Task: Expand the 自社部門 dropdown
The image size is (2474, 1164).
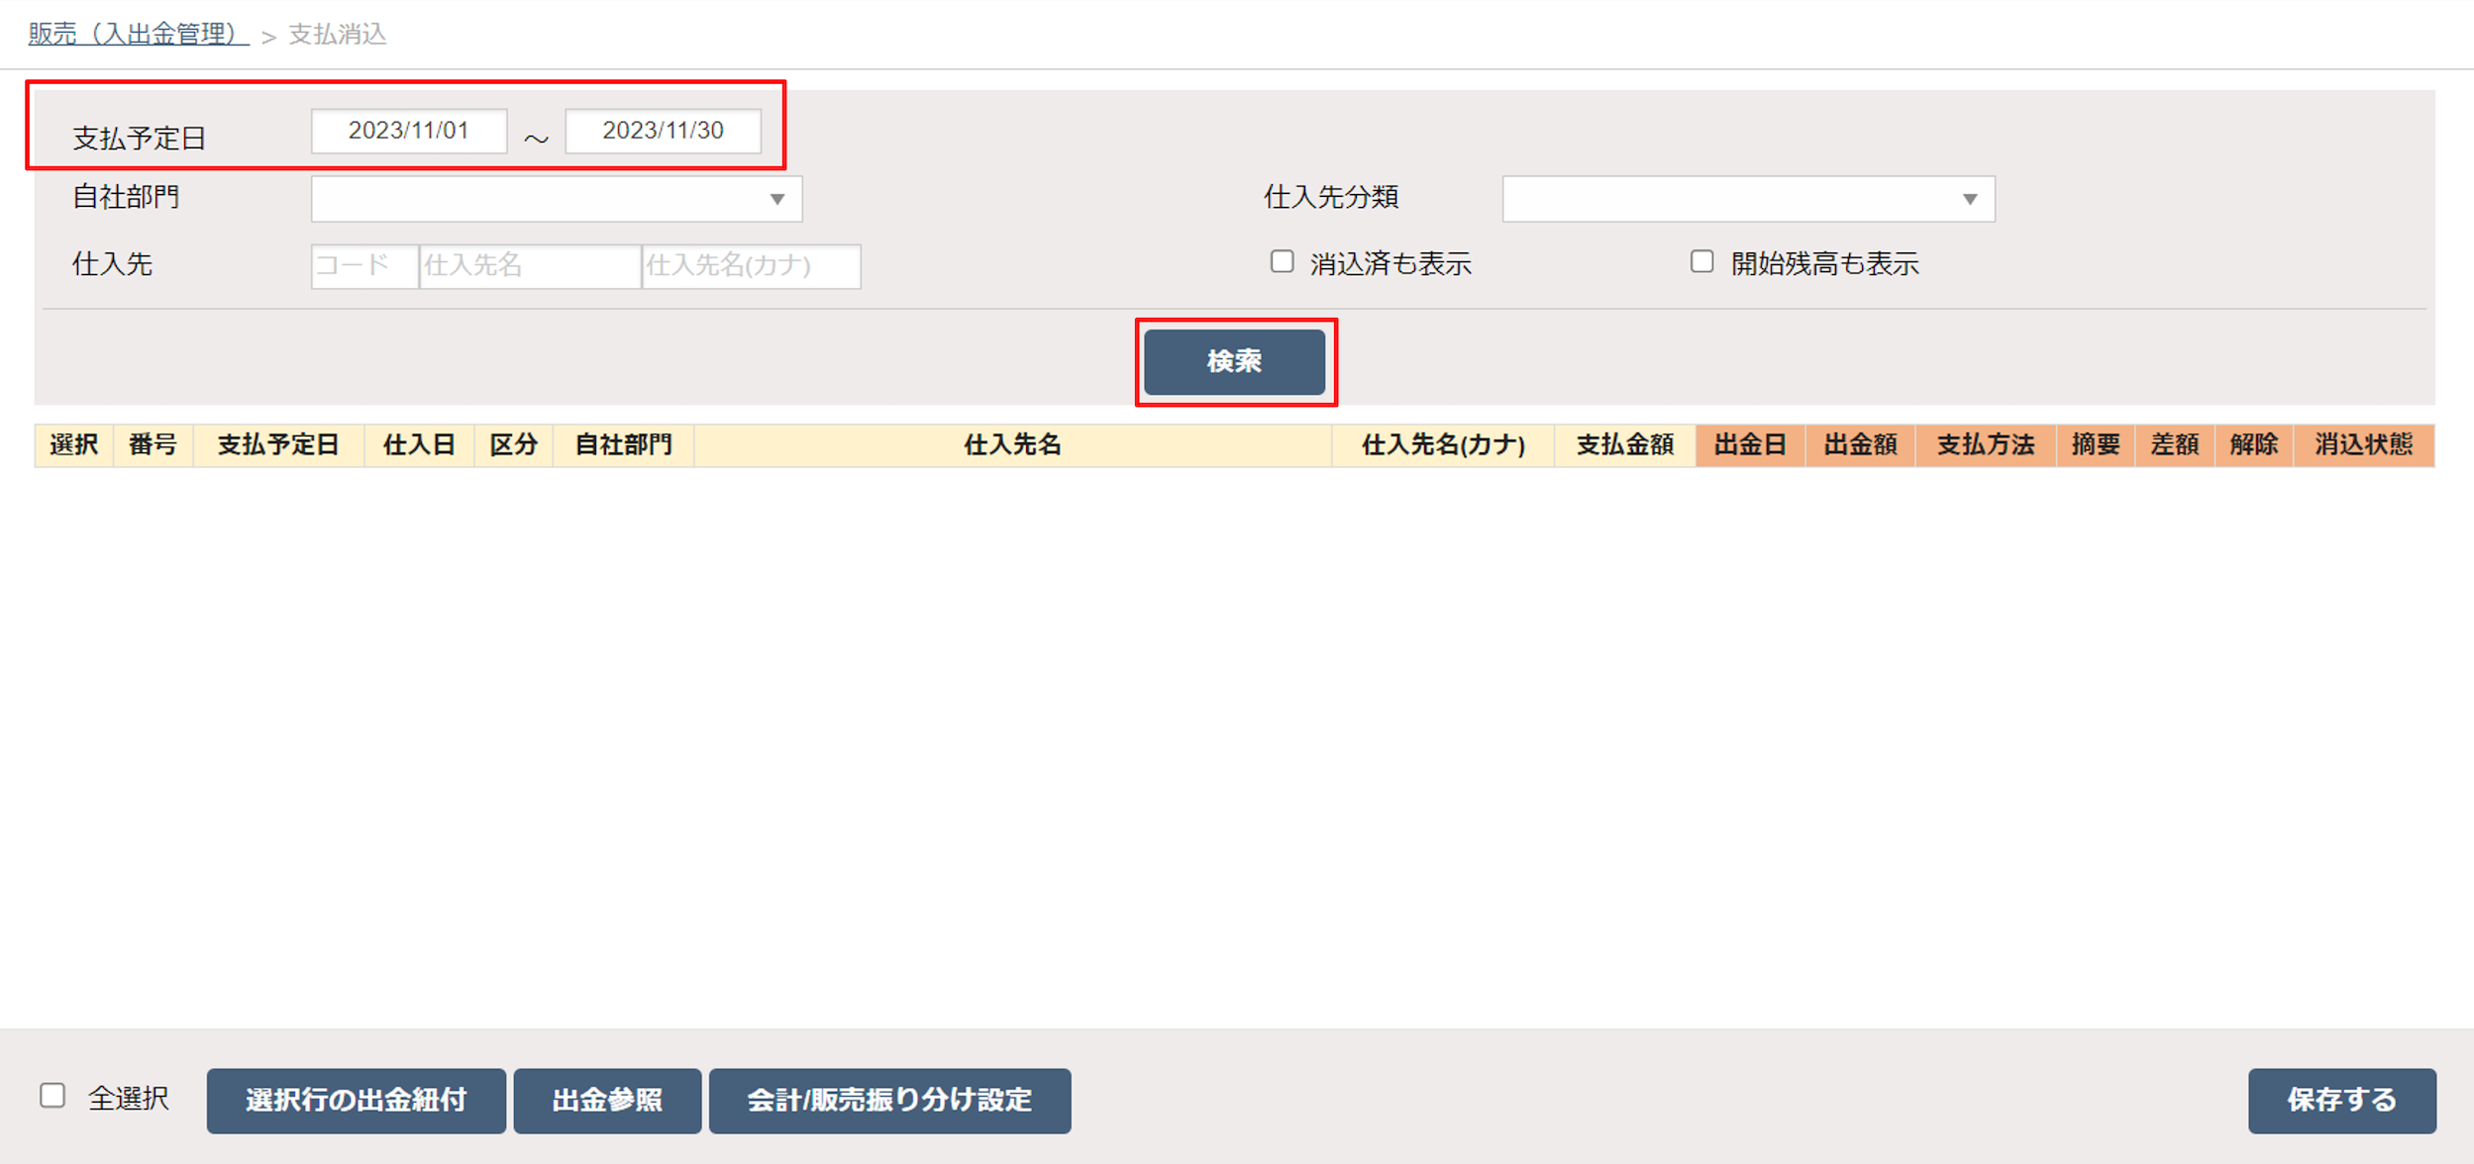Action: [556, 199]
